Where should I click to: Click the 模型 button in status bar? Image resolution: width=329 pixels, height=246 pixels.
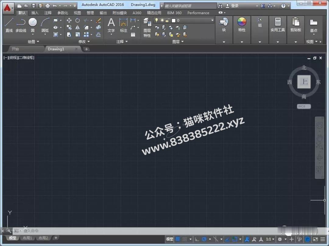pos(170,239)
